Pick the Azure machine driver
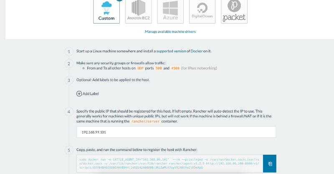Screen dimensions: 334x174 170,11
